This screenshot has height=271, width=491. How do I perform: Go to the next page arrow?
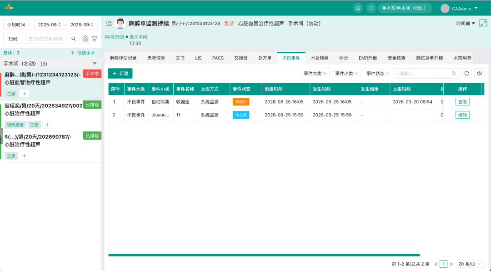pyautogui.click(x=451, y=264)
